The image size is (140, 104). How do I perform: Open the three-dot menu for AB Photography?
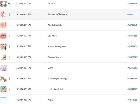[9, 25]
